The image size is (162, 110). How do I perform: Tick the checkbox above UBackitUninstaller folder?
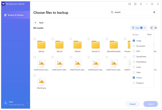pos(107,39)
